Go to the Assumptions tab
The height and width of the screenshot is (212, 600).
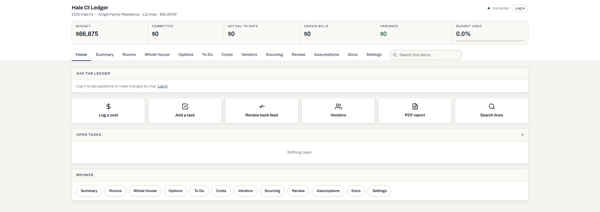point(327,55)
